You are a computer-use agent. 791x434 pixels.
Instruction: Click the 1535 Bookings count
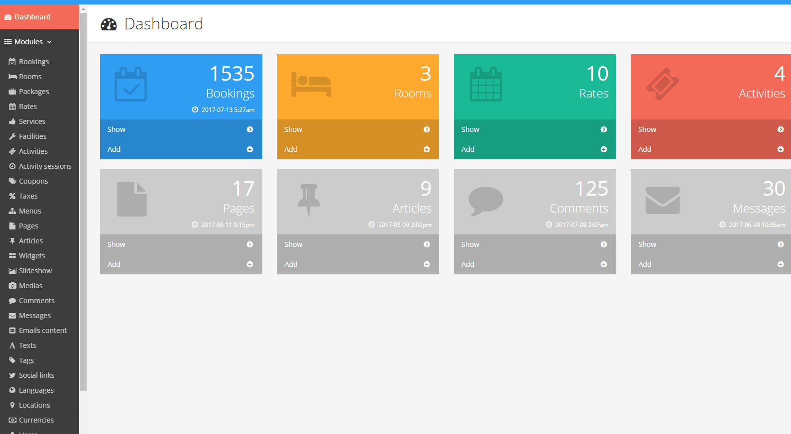232,74
